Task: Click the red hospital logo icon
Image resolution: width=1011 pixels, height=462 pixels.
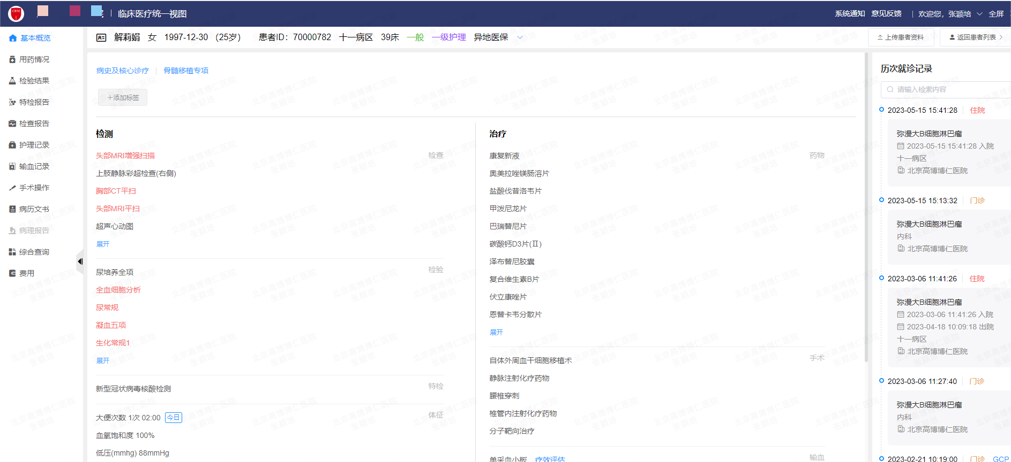Action: point(16,13)
